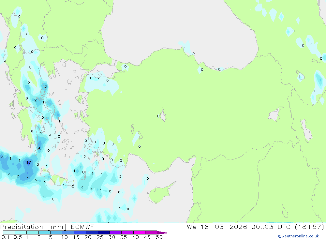Screen dimensions: 326x239
Task: Click the 35 to 40 mm legend swatch
Action: tap(127, 232)
